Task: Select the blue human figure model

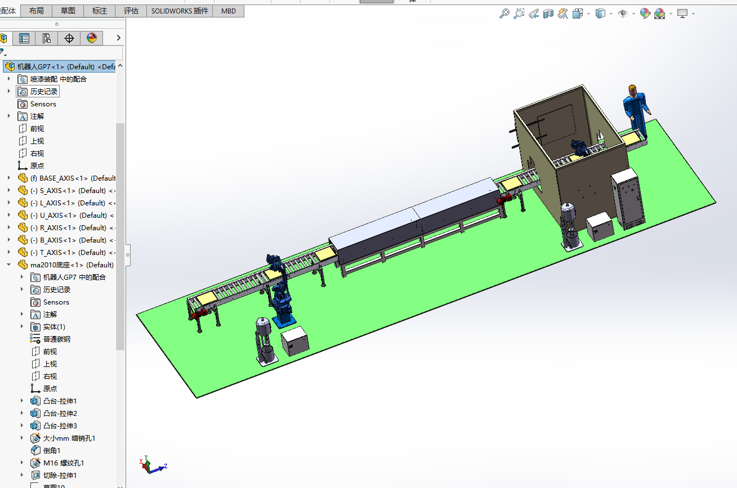Action: pyautogui.click(x=636, y=110)
